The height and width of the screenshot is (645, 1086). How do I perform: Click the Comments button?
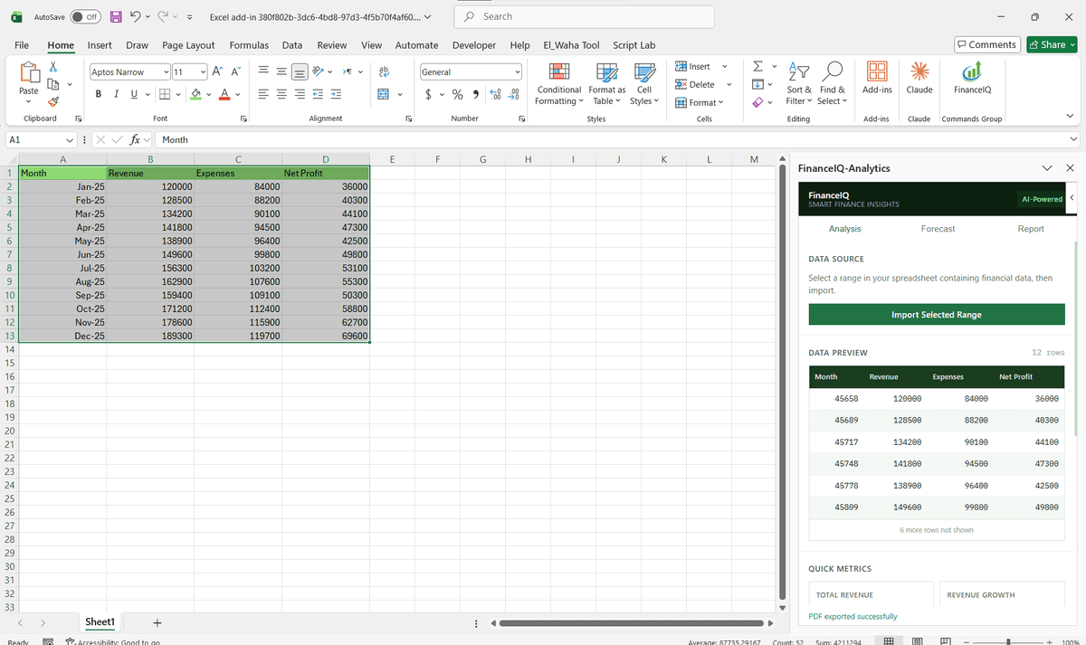point(986,44)
